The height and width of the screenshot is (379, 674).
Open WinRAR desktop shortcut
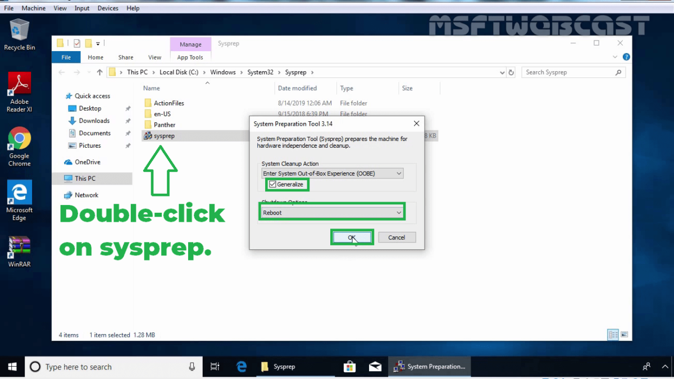coord(19,252)
